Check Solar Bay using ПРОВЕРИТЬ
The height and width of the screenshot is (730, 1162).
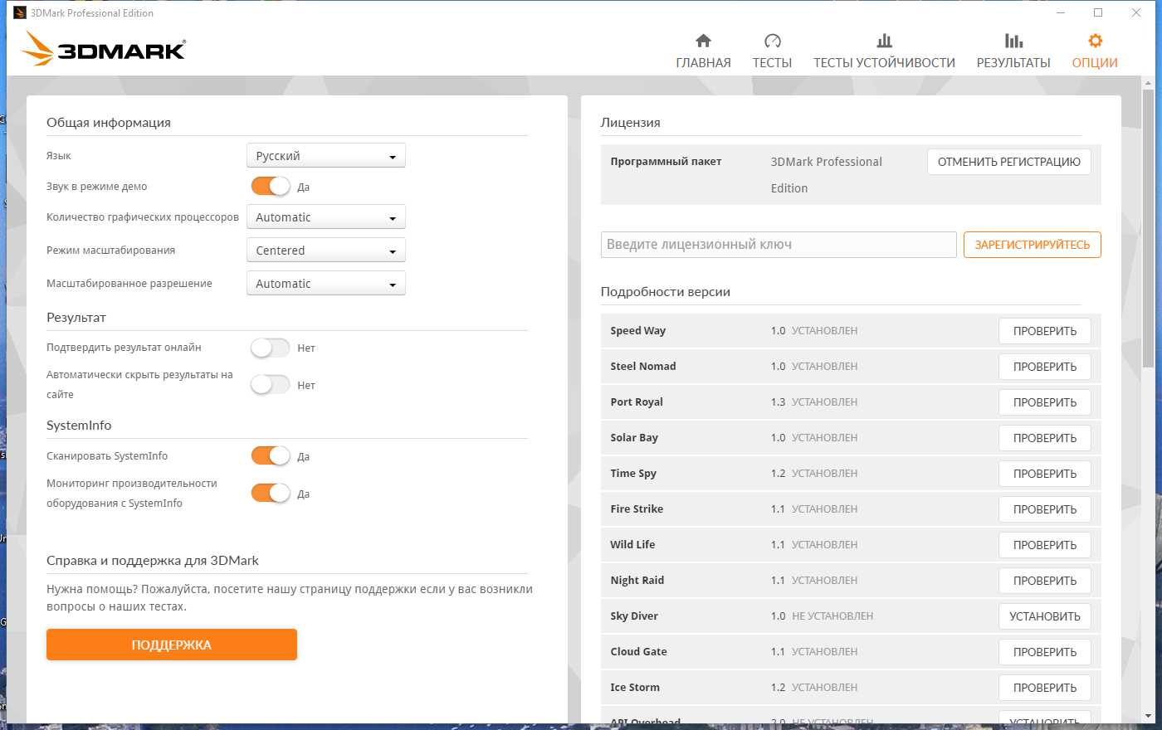coord(1045,438)
